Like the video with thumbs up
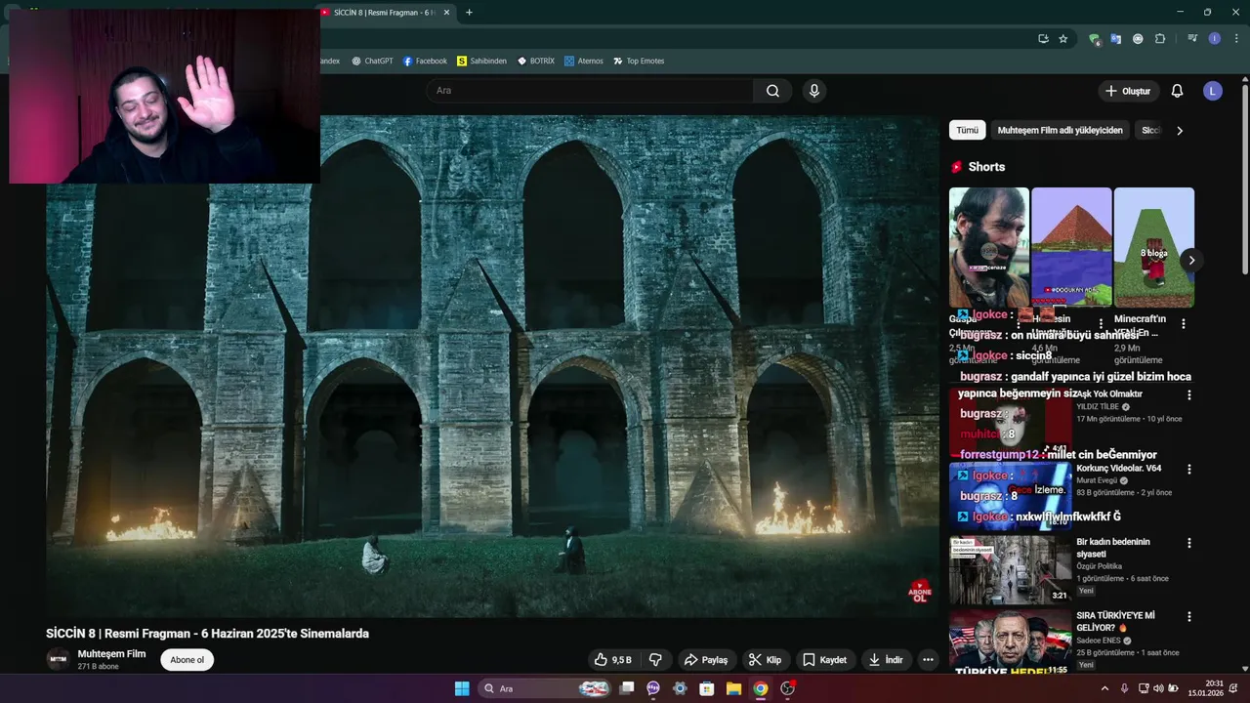Screen dimensions: 1250x703 pyautogui.click(x=612, y=660)
